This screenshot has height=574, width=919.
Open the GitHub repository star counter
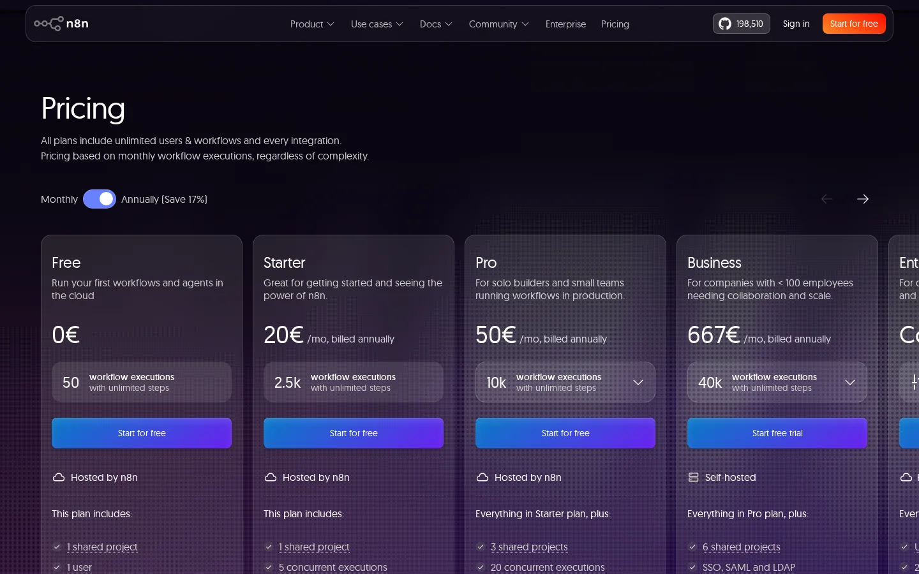[x=742, y=24]
